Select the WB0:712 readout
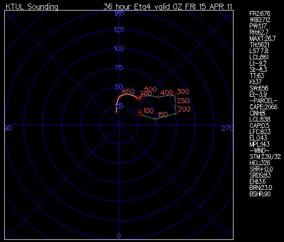 pos(260,20)
